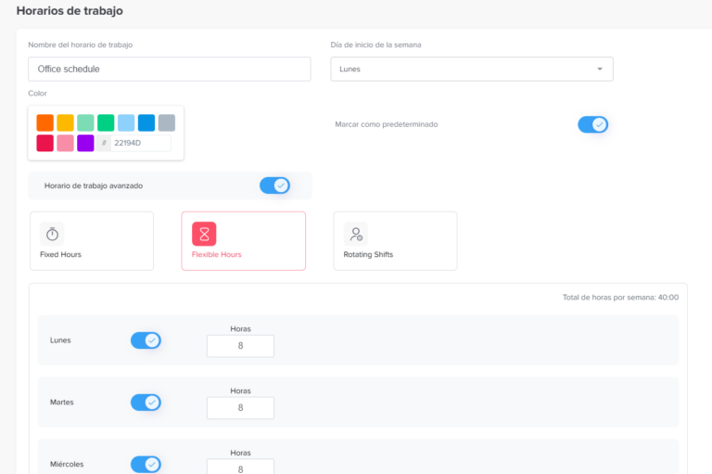Click the Horarios de trabajo heading

[x=70, y=10]
